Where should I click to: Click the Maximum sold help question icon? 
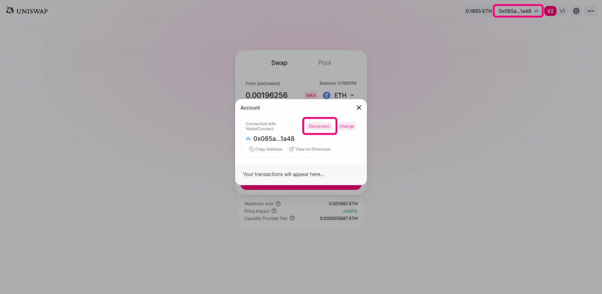point(278,204)
